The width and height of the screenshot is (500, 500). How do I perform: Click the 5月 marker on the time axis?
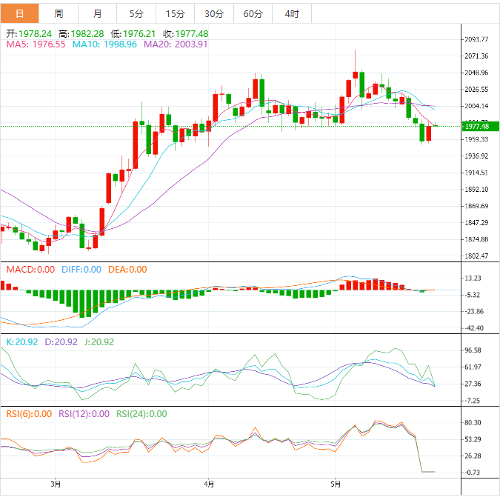click(336, 484)
